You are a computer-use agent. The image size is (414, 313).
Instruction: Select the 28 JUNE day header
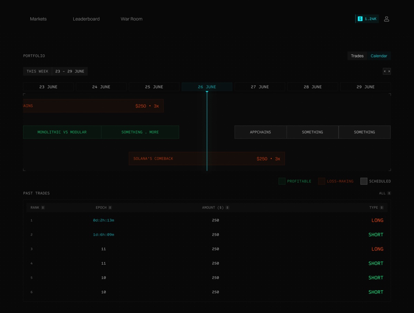pos(313,87)
